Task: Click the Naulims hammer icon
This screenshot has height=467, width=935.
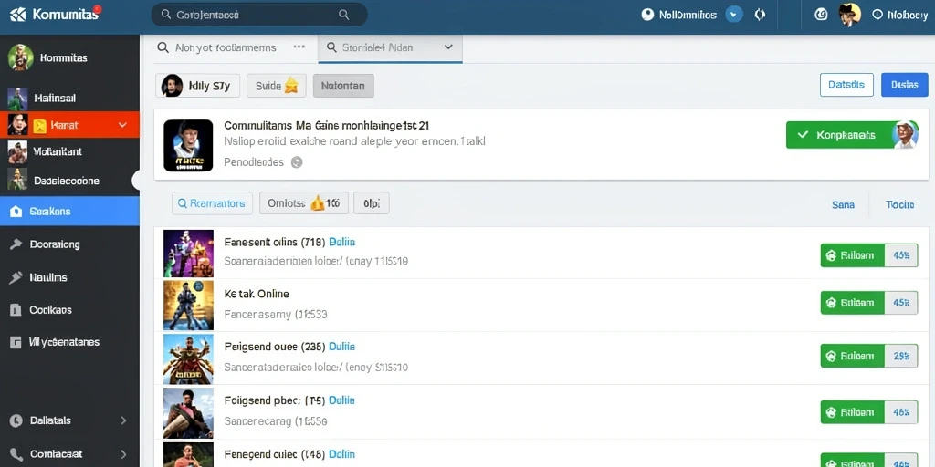Action: tap(16, 277)
